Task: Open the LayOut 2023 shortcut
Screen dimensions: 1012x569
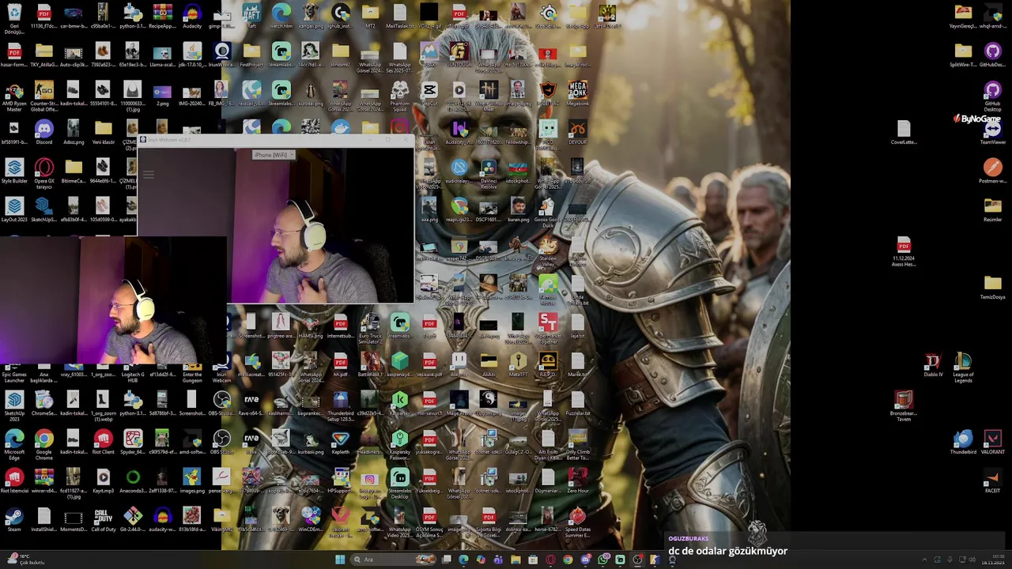Action: coord(14,209)
